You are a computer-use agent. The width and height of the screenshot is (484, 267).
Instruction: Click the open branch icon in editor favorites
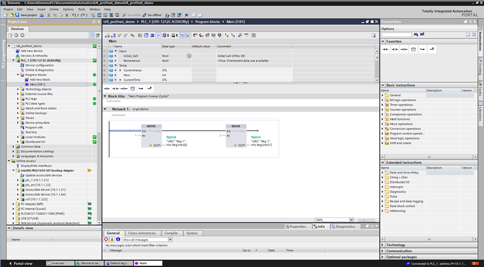[141, 88]
